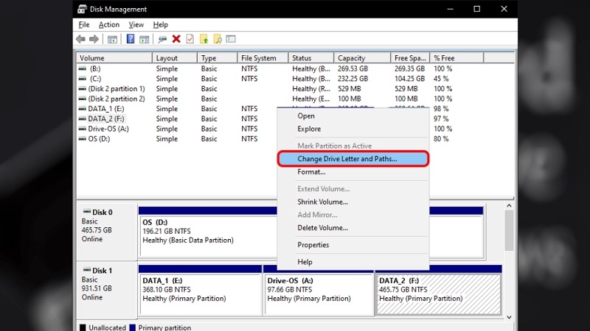This screenshot has height=331, width=590.
Task: Sort by the Free Space column header
Action: coord(410,58)
